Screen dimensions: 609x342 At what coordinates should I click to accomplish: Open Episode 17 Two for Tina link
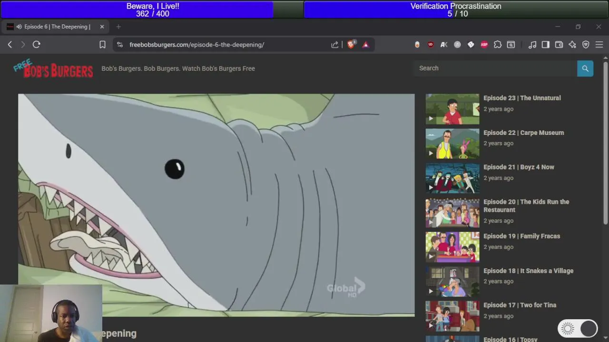tap(520, 305)
